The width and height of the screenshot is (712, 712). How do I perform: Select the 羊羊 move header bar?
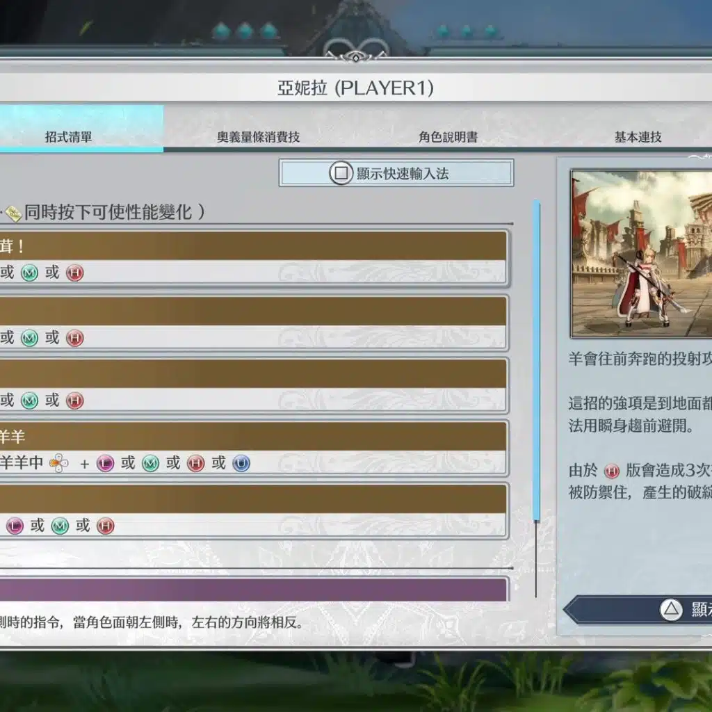(253, 436)
